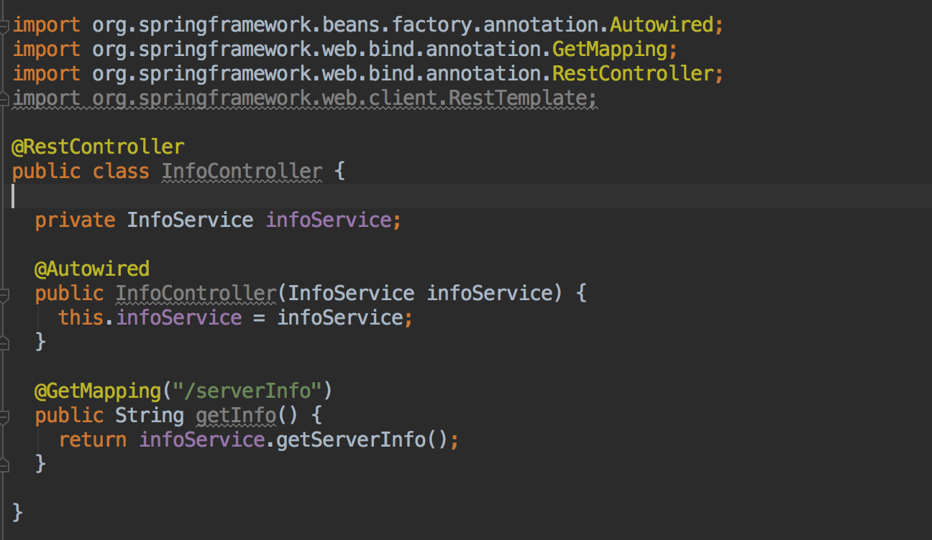Click the "InfoController" constructor name
Image resolution: width=932 pixels, height=540 pixels.
tap(196, 294)
